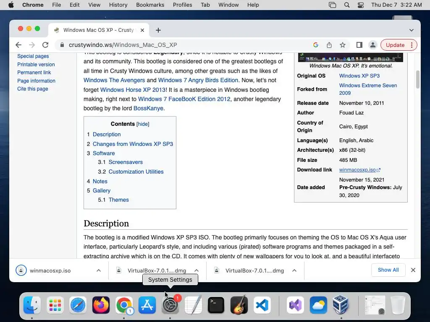Open TextEdit from the Dock
430x322 pixels.
[193, 305]
